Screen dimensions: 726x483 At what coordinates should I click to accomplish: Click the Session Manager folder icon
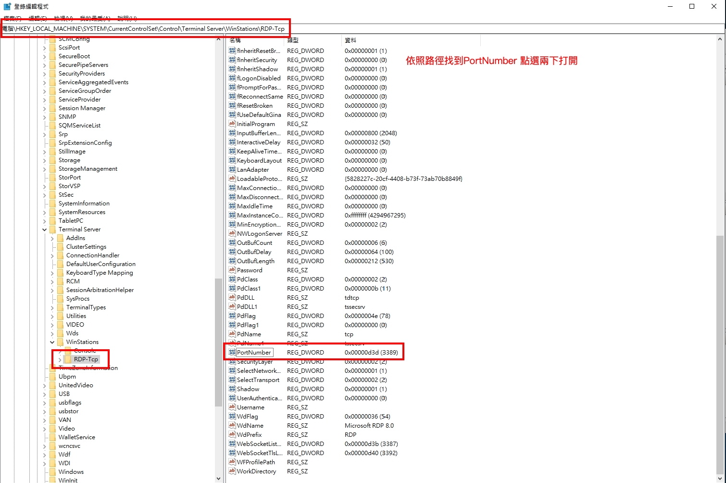[x=52, y=108]
